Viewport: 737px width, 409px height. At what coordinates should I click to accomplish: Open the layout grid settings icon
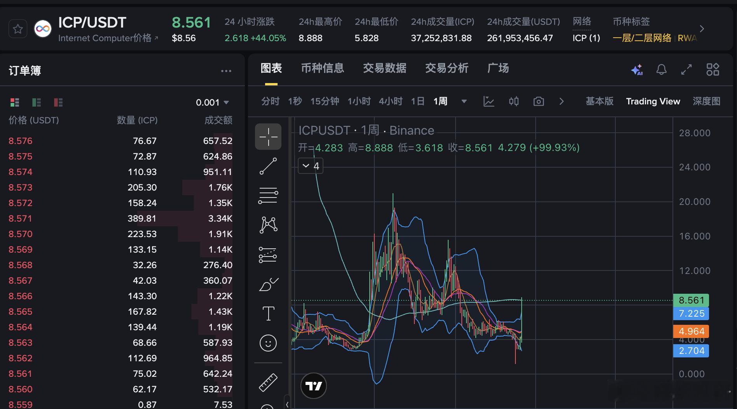tap(713, 69)
